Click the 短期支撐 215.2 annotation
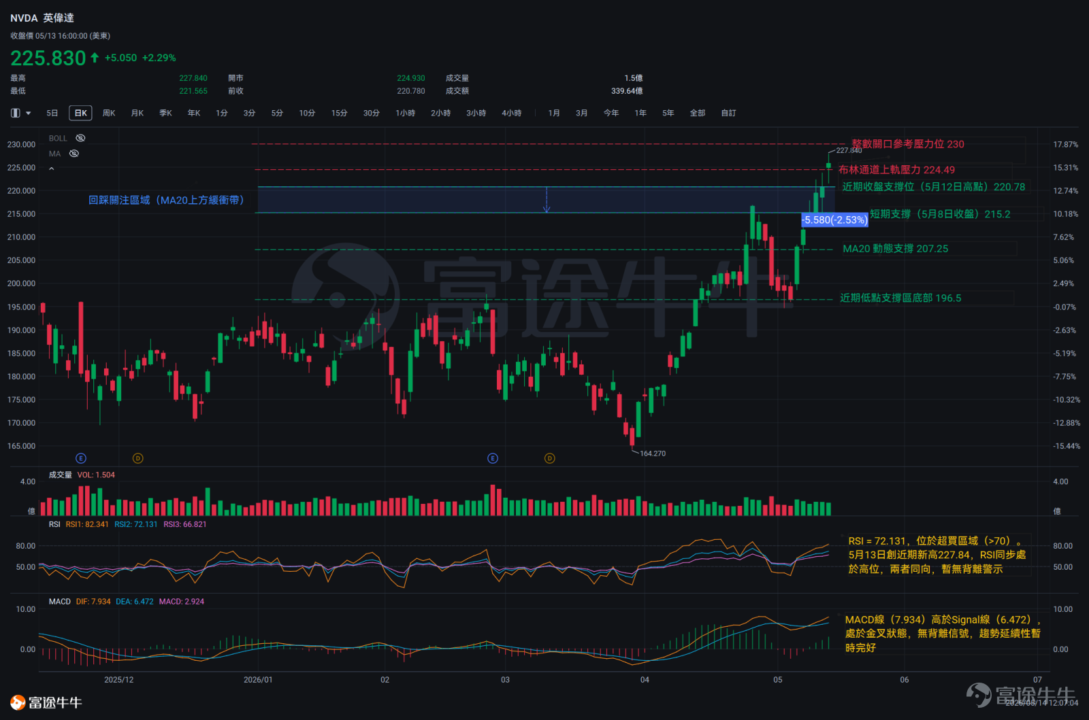 (940, 214)
